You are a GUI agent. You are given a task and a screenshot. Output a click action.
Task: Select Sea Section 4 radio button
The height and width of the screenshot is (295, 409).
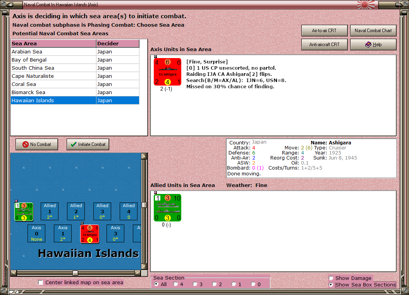[x=175, y=284]
